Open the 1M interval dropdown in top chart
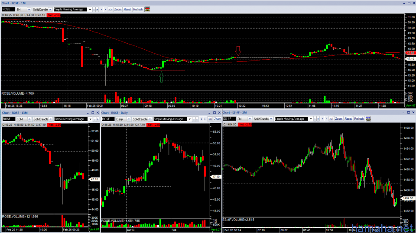The height and width of the screenshot is (233, 416). click(x=29, y=10)
